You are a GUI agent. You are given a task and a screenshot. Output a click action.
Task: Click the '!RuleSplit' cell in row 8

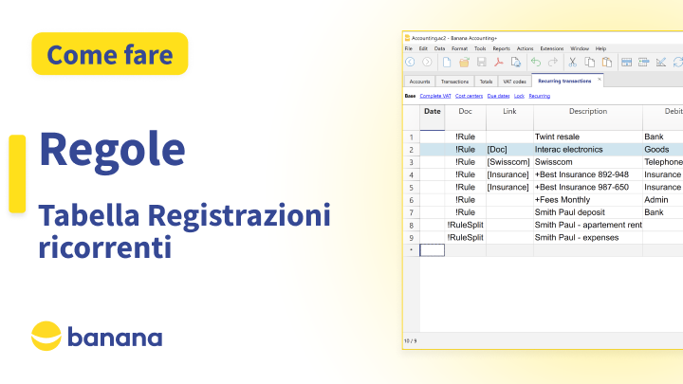pos(465,225)
